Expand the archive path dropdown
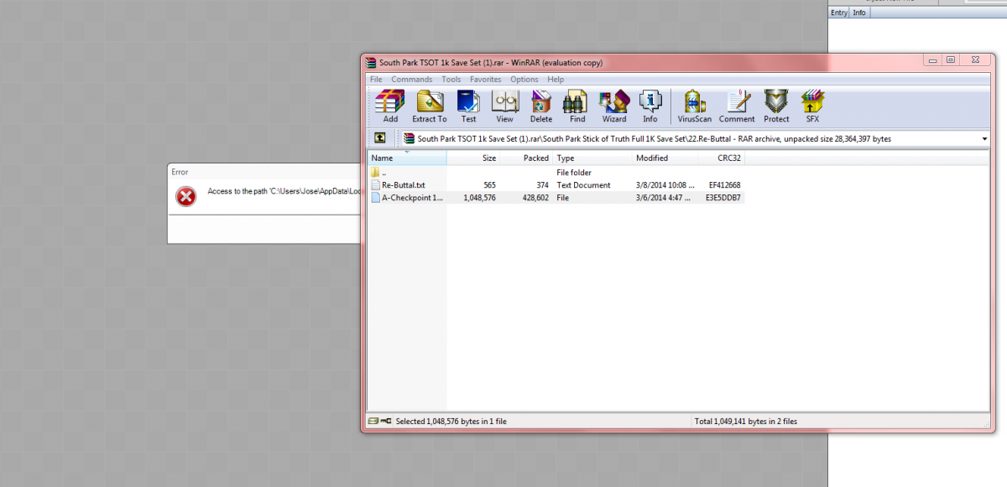Image resolution: width=1007 pixels, height=487 pixels. tap(984, 138)
